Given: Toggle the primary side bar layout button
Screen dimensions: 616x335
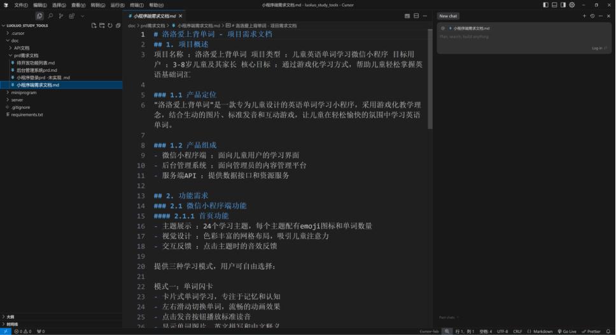Looking at the screenshot, I should tap(546, 5).
